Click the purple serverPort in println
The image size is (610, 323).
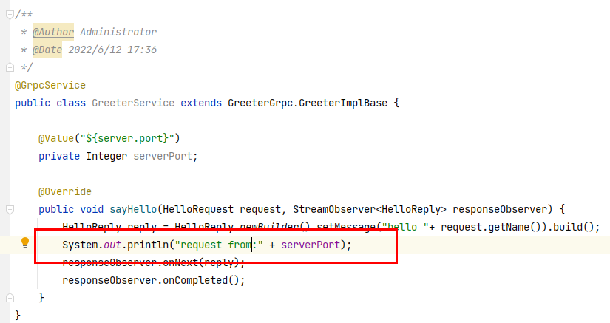(311, 245)
